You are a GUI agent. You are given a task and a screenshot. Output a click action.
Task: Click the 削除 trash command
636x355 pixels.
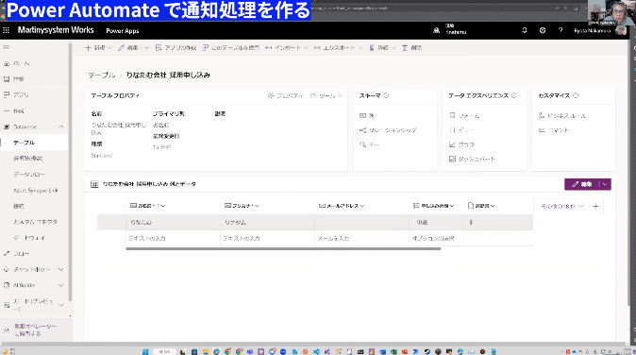pyautogui.click(x=411, y=47)
